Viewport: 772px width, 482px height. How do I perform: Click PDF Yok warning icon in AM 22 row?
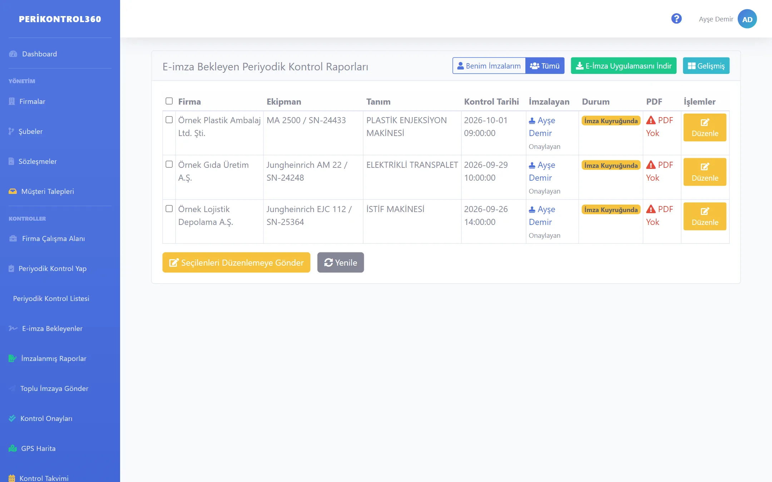(651, 165)
